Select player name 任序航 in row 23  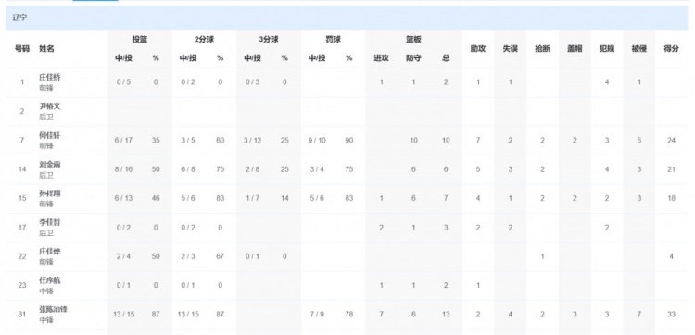click(x=50, y=280)
